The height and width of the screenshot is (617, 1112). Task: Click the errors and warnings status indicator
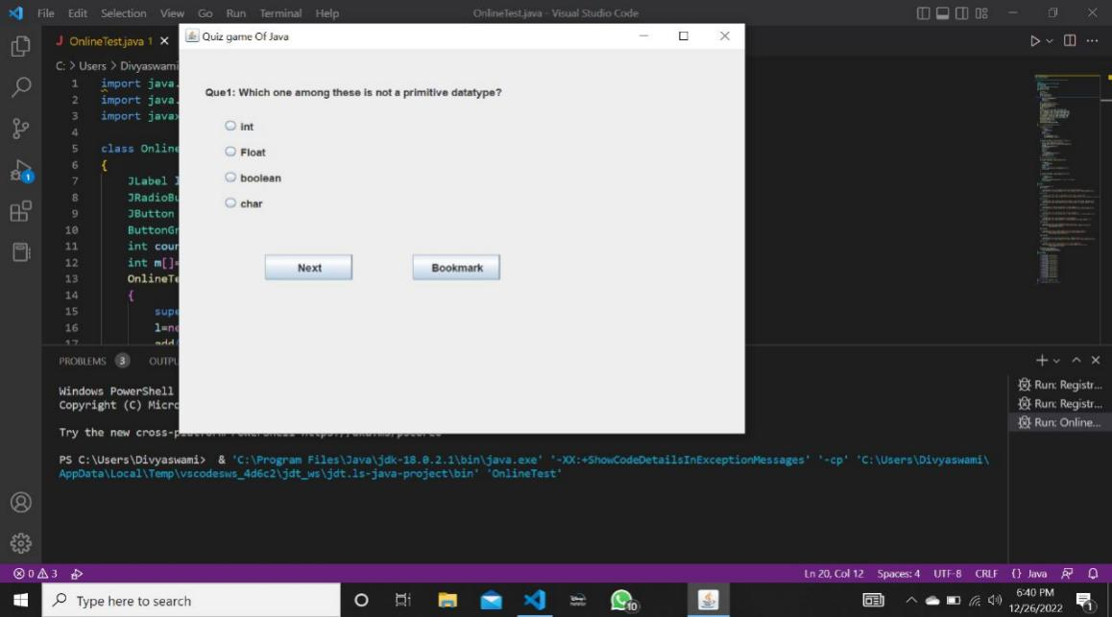pos(36,573)
